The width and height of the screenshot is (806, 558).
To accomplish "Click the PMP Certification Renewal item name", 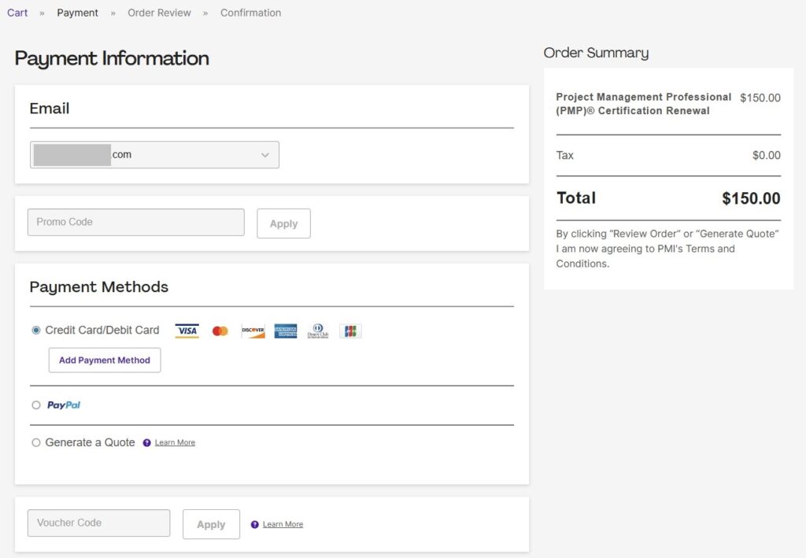I will pos(644,104).
